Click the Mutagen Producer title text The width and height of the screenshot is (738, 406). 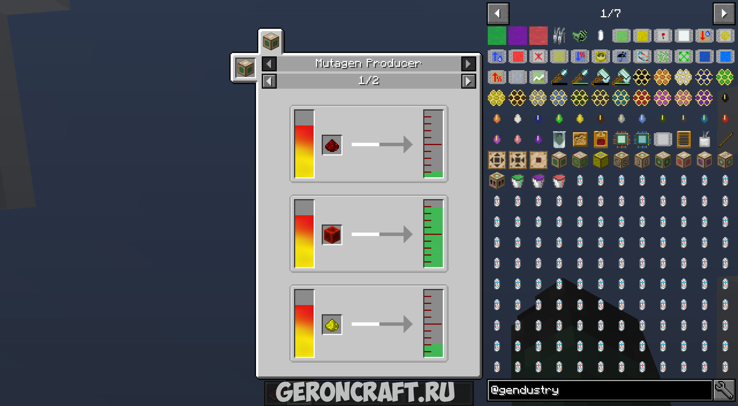tap(368, 63)
